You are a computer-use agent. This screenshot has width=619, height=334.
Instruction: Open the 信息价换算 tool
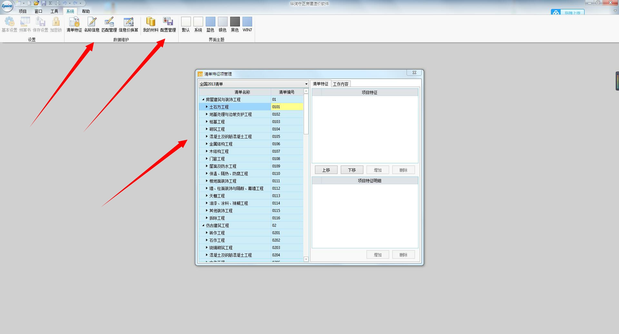(128, 24)
